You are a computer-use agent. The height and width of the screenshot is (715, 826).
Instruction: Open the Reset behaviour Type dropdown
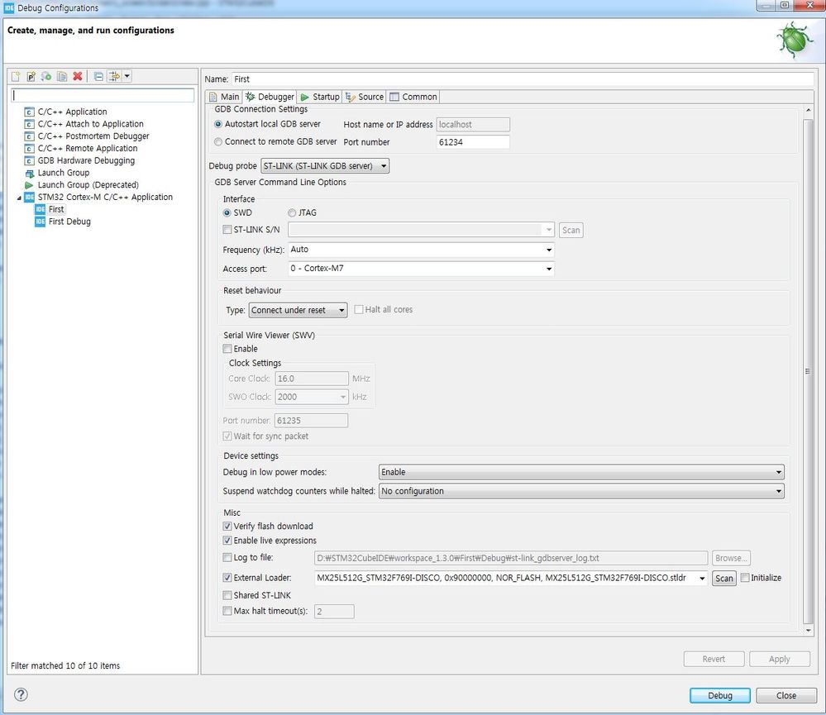click(x=298, y=310)
